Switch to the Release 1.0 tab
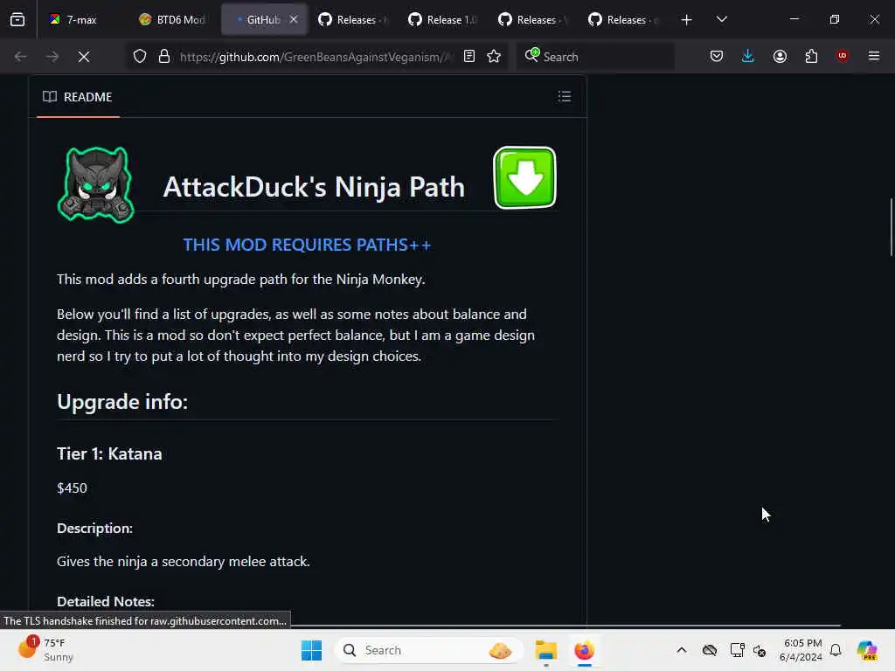The image size is (895, 671). [x=442, y=20]
